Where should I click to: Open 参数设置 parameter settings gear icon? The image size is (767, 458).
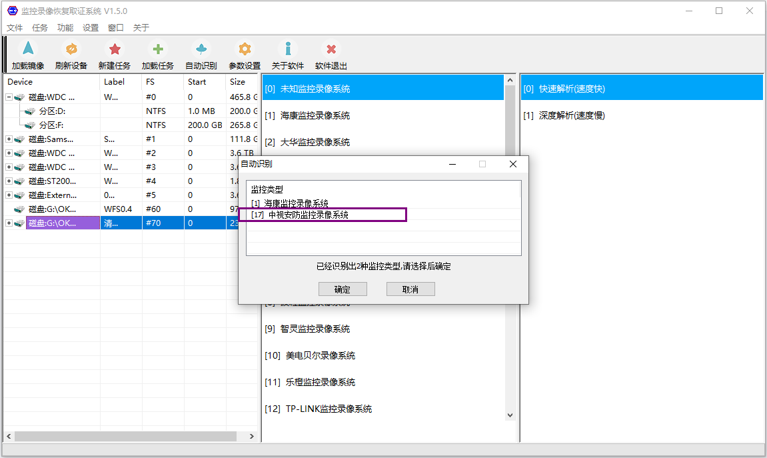[x=245, y=49]
